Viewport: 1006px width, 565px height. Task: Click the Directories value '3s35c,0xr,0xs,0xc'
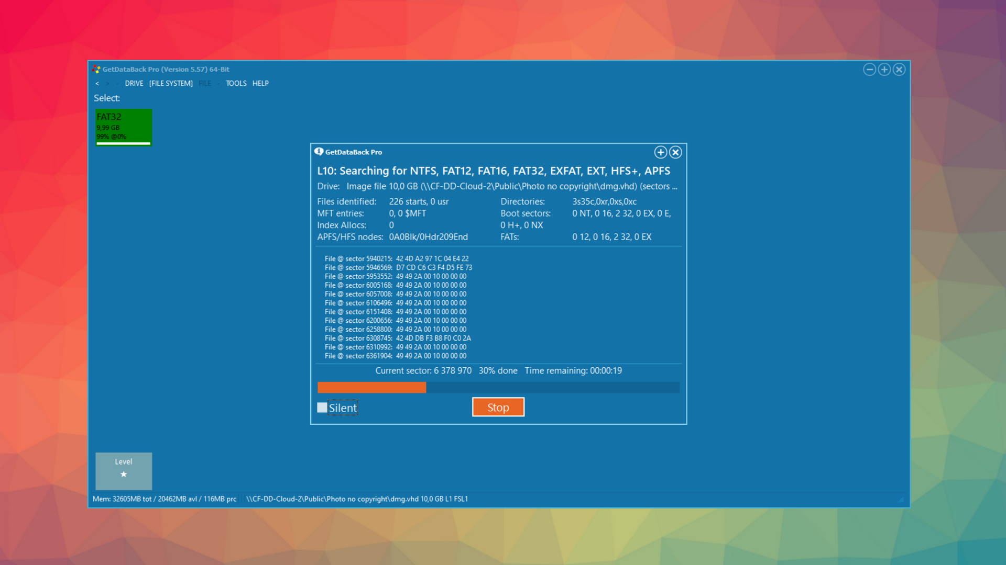coord(604,201)
